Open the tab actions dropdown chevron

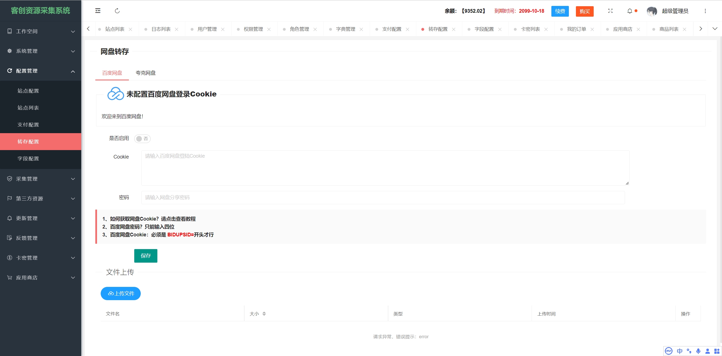tap(715, 28)
